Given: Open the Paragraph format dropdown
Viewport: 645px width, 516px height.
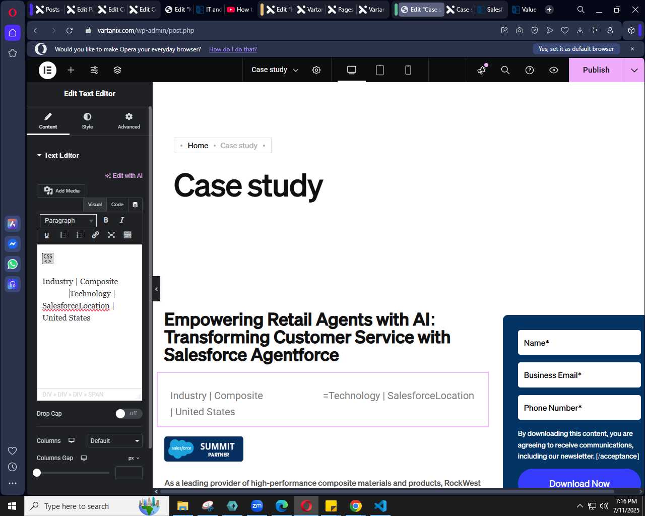Looking at the screenshot, I should click(x=68, y=221).
